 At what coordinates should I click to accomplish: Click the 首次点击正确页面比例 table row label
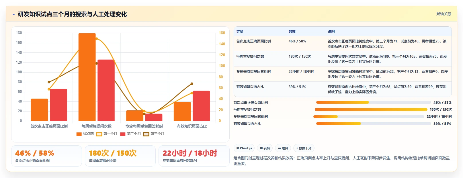coord(253,41)
